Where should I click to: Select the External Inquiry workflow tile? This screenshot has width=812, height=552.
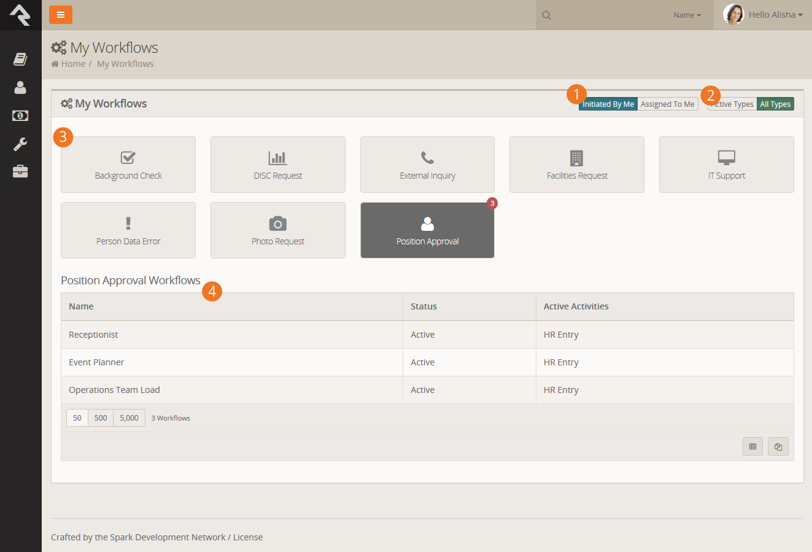(427, 165)
